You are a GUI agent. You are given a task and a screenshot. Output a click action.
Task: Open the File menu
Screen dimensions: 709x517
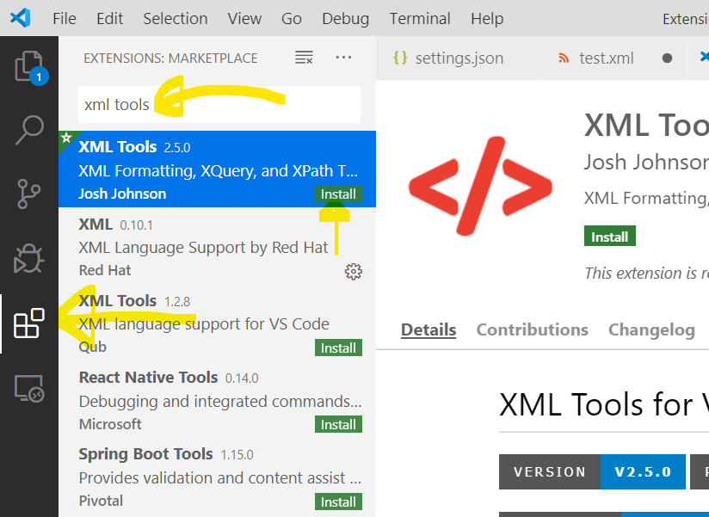[x=65, y=19]
